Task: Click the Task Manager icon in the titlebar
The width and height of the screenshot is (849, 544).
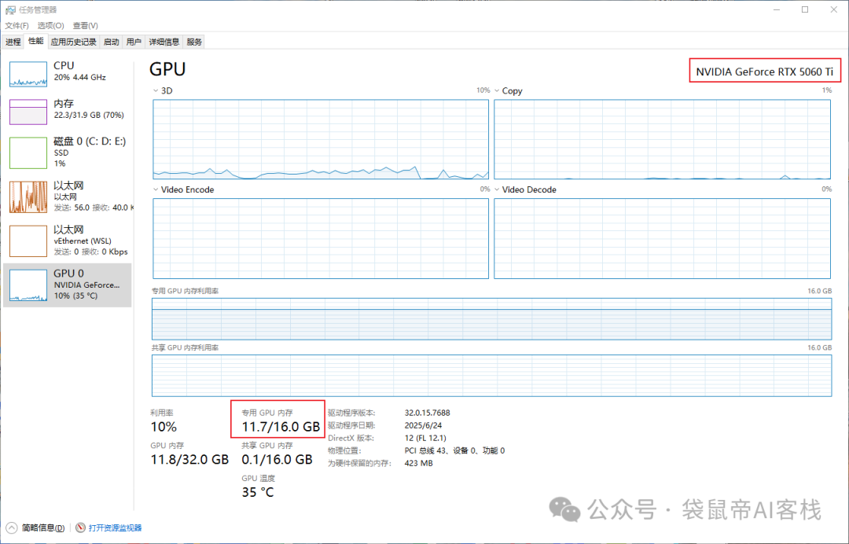Action: click(x=9, y=9)
